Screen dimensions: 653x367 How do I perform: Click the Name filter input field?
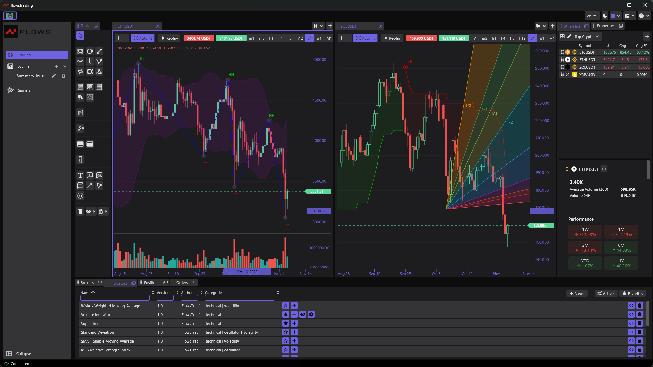click(115, 298)
